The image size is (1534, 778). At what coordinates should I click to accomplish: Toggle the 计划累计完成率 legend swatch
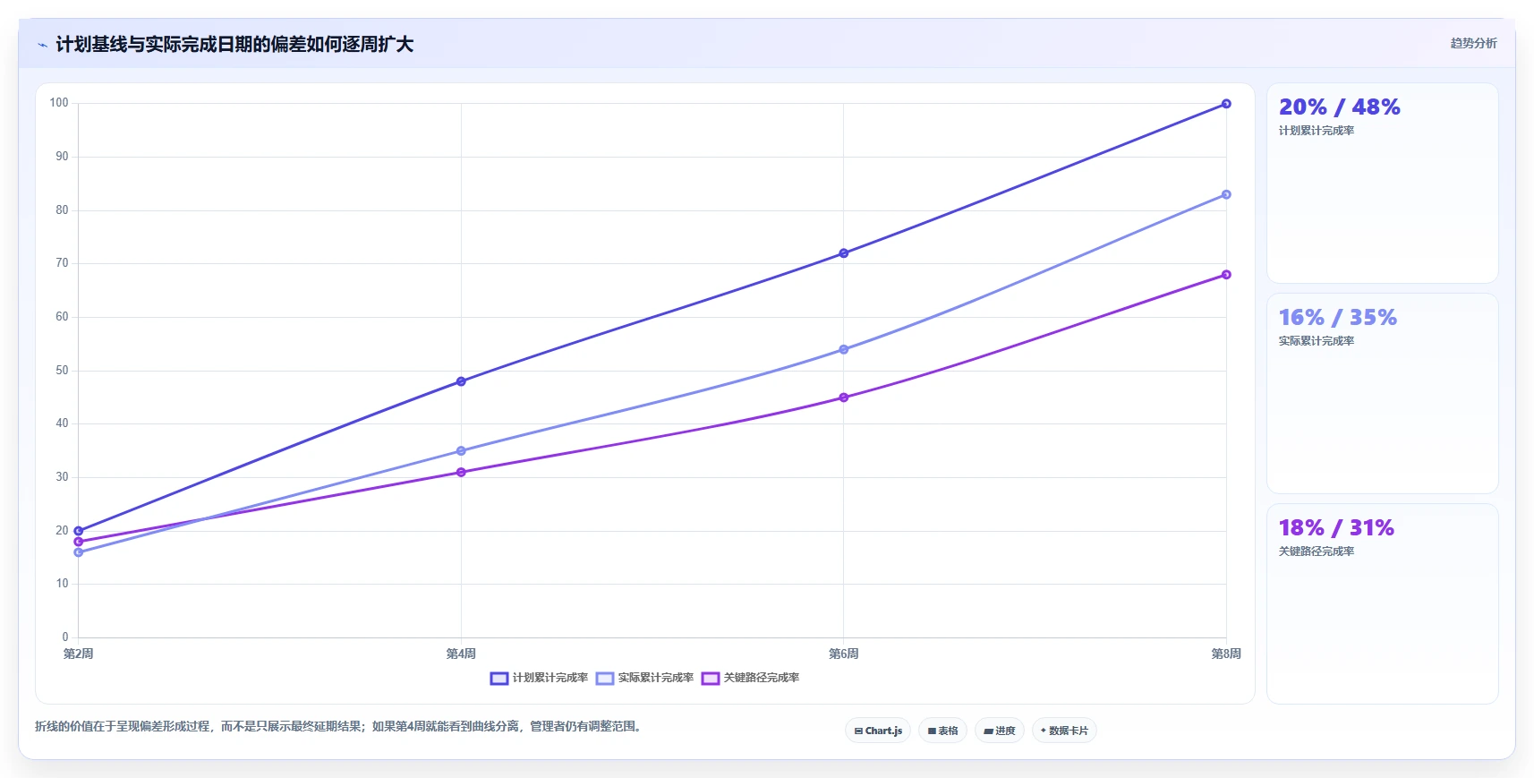click(x=499, y=679)
